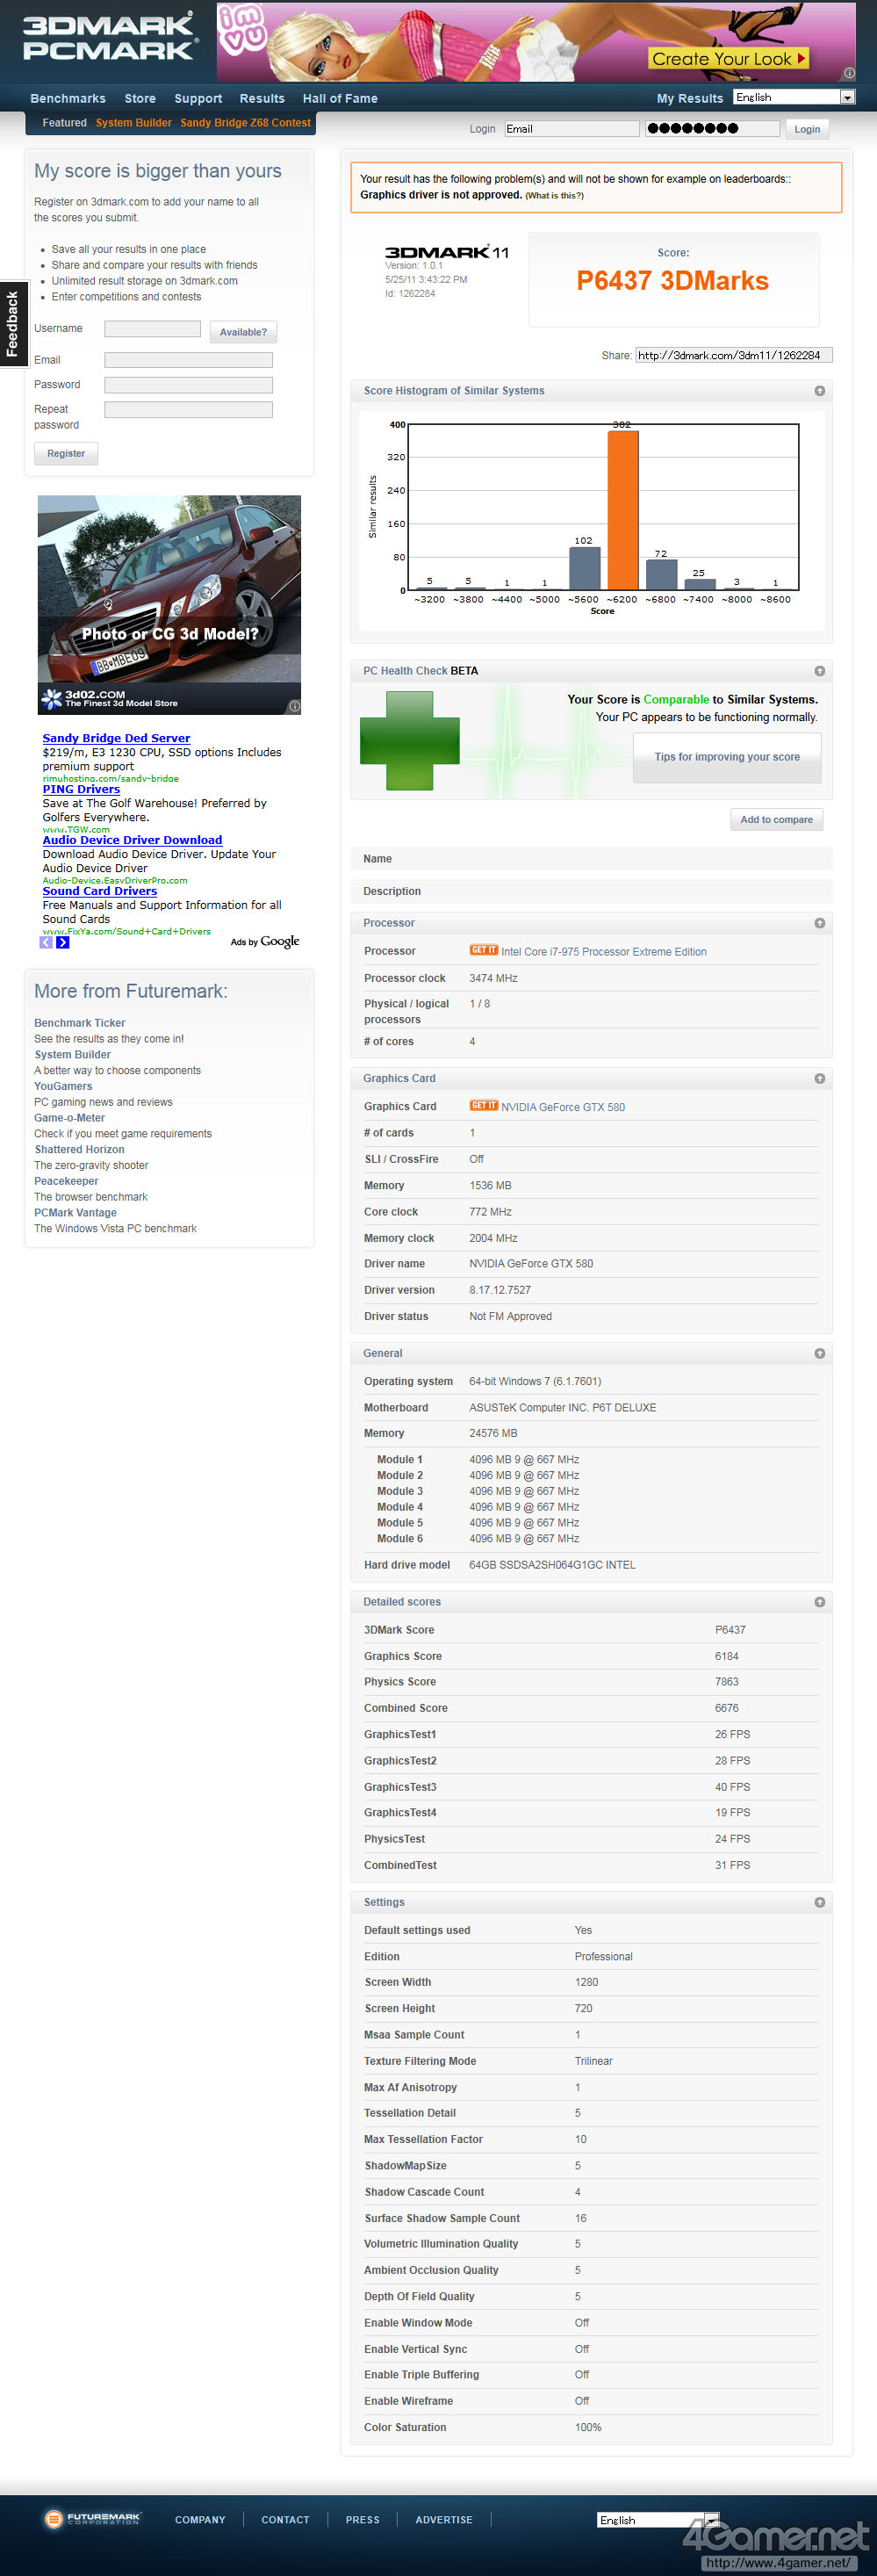Open CONTACT footer link

[x=285, y=2520]
